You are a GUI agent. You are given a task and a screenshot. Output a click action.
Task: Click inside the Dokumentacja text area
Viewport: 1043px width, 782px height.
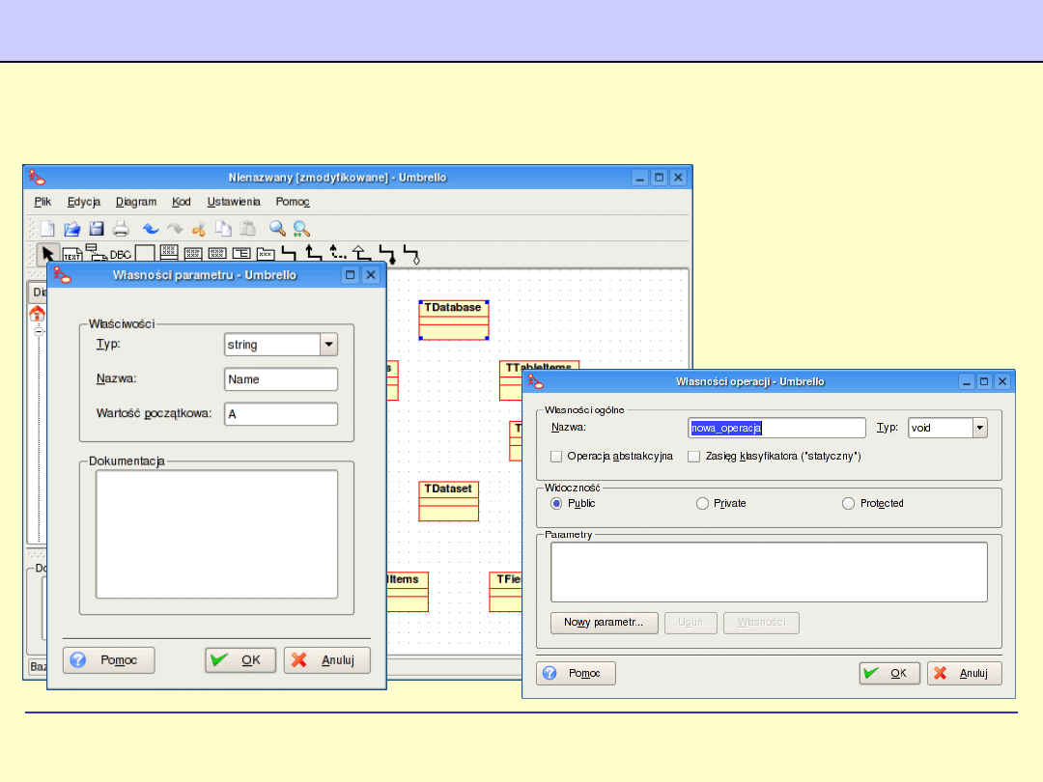[216, 534]
